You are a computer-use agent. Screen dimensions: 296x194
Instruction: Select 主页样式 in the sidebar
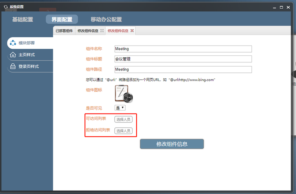pyautogui.click(x=30, y=55)
